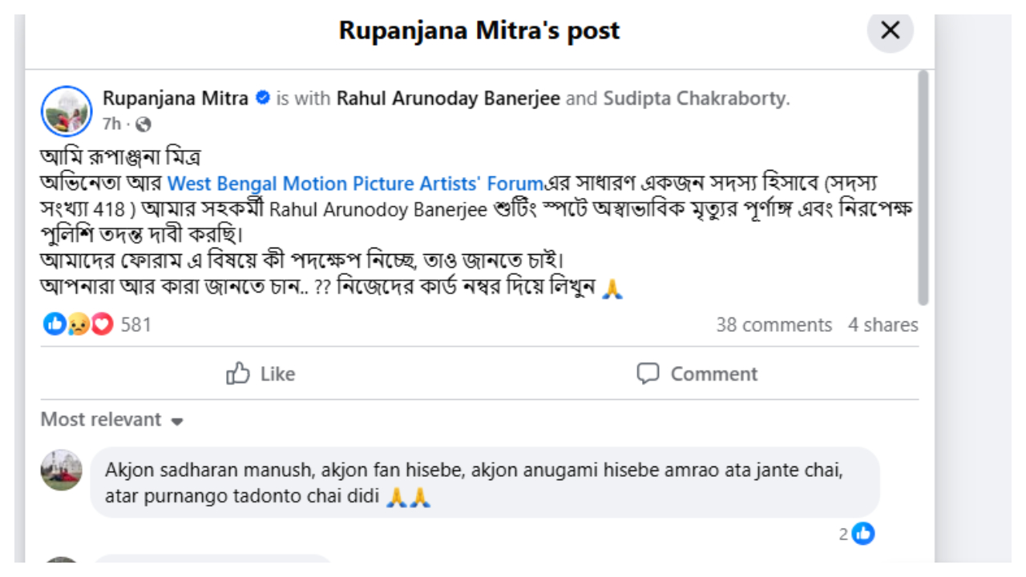Open Rupanjana Mitra's profile picture
Image resolution: width=1026 pixels, height=577 pixels.
(x=66, y=111)
